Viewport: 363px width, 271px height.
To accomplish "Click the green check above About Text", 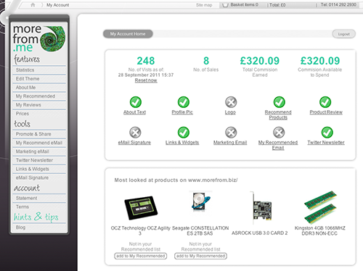I will point(136,102).
